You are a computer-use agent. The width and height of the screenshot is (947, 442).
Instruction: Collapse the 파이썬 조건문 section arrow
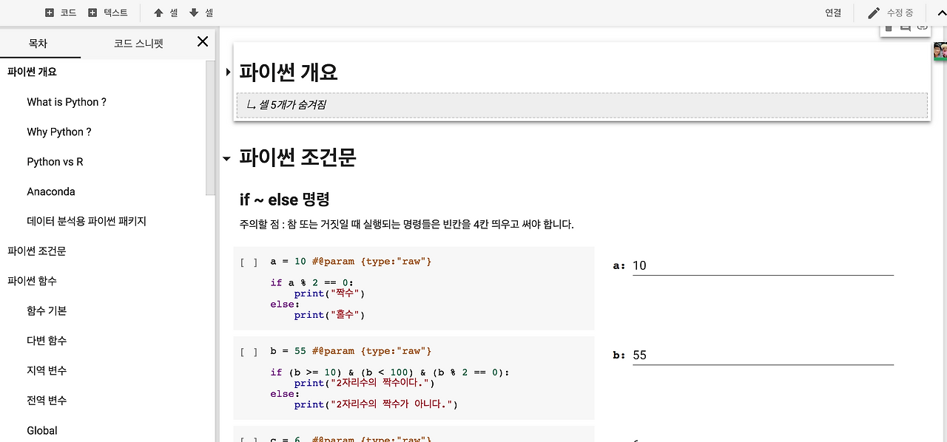pyautogui.click(x=226, y=158)
